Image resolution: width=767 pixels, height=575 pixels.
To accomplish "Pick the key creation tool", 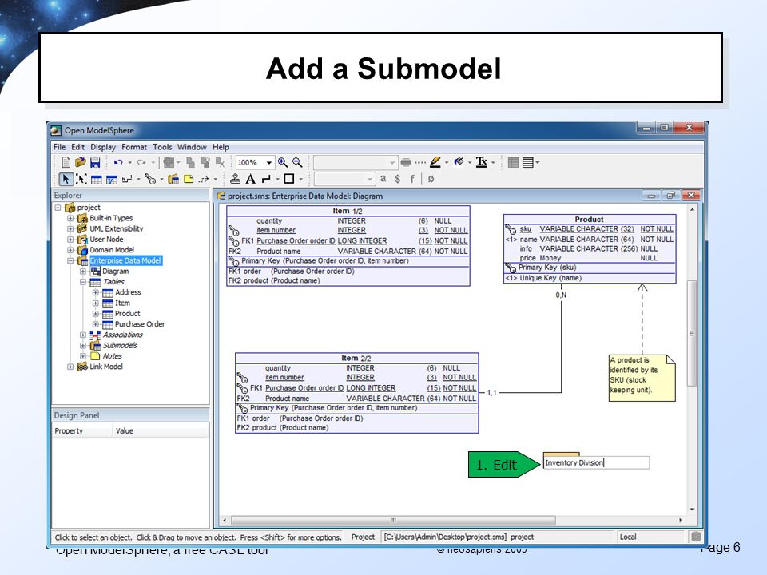I will (x=151, y=180).
